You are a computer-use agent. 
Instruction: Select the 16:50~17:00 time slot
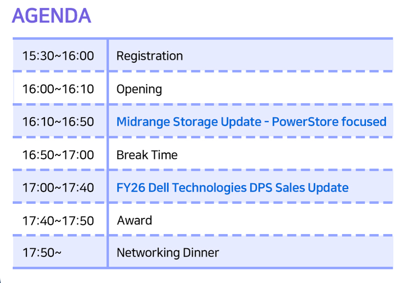(x=58, y=155)
